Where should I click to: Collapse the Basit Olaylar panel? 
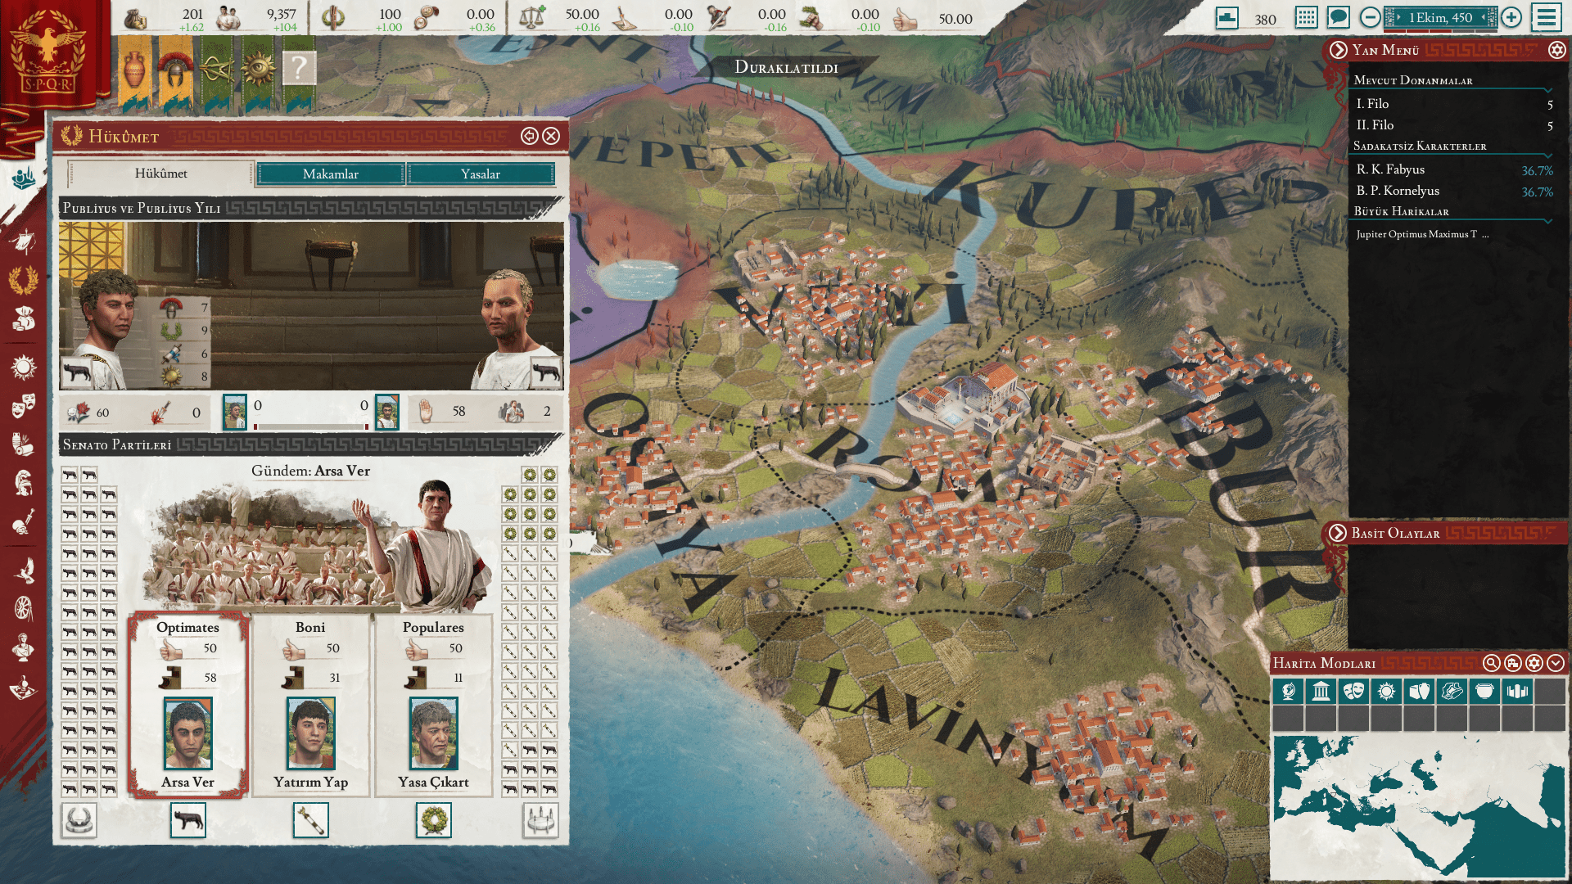1338,533
